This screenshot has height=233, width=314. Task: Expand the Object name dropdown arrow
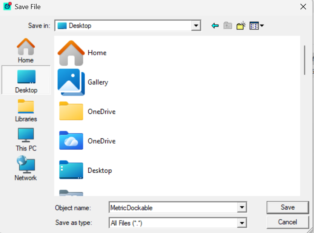click(x=242, y=207)
